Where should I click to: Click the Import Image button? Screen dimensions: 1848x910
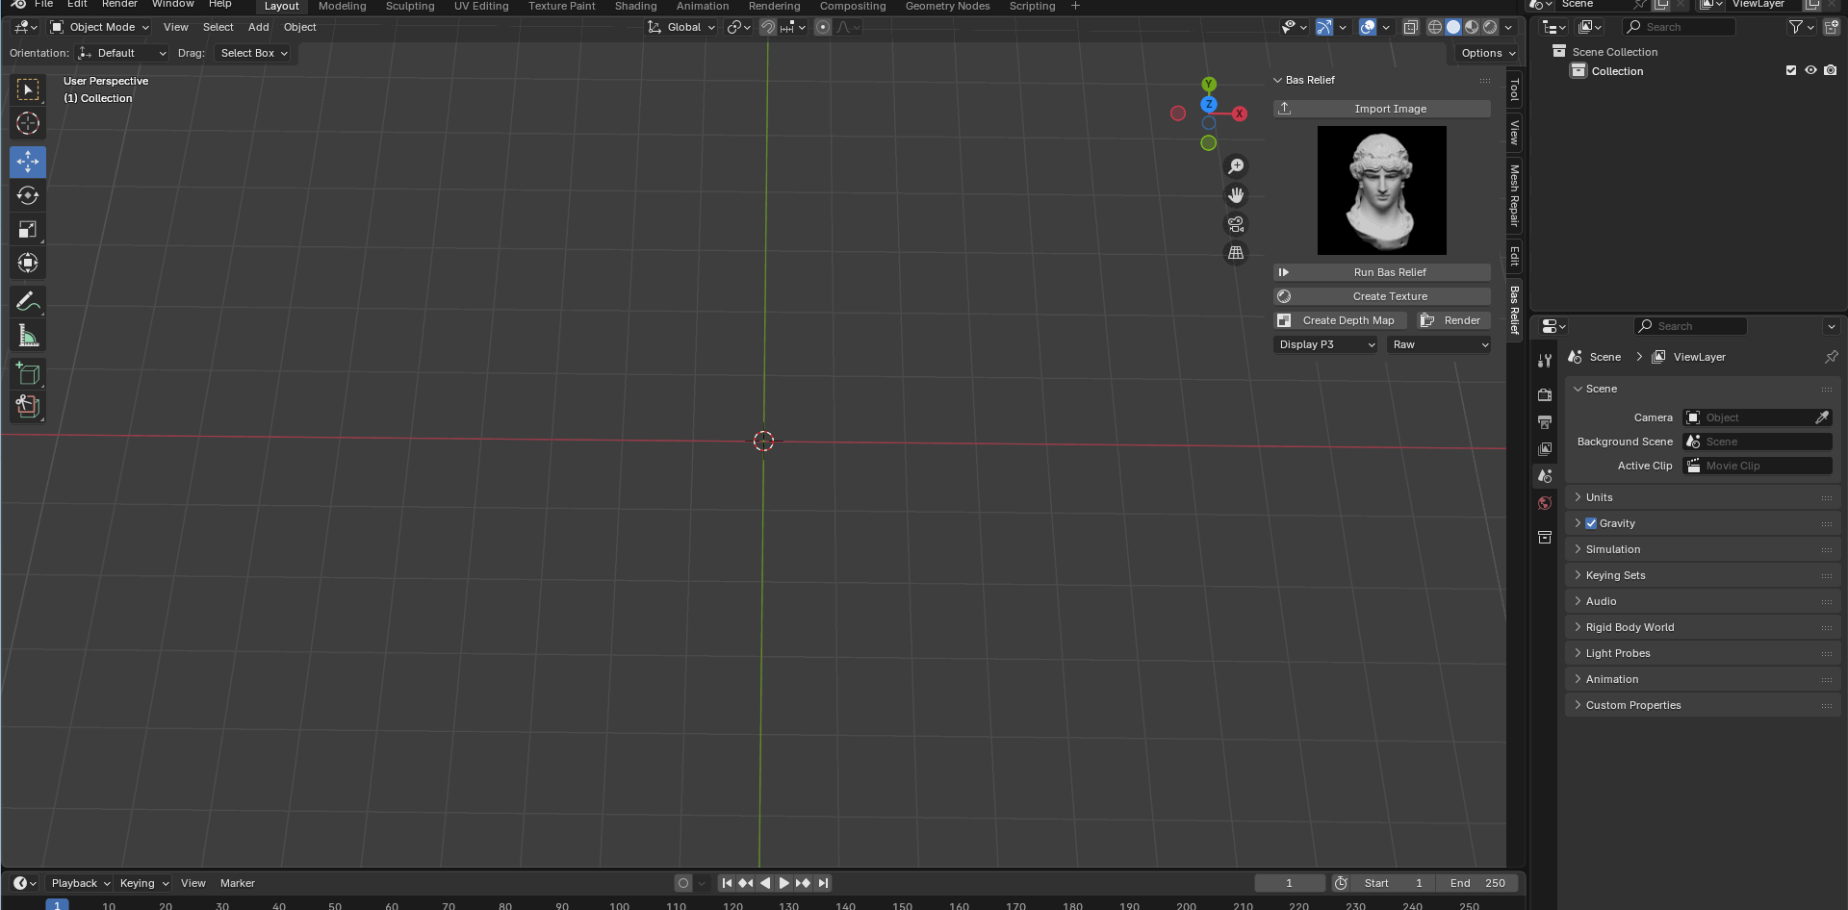[1382, 109]
